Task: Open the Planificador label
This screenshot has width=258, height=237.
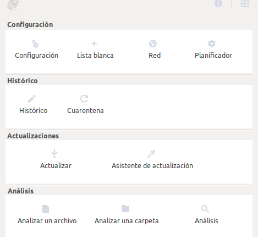Action: 213,55
